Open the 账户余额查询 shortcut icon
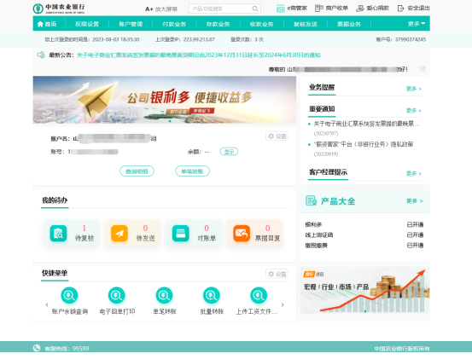472x359 pixels. (x=69, y=296)
